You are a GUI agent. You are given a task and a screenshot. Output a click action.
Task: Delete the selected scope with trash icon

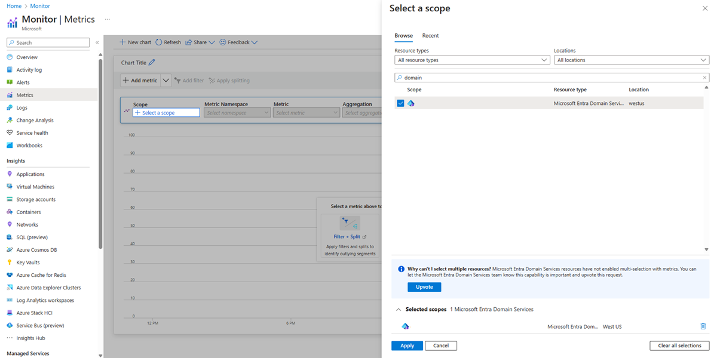pos(703,326)
